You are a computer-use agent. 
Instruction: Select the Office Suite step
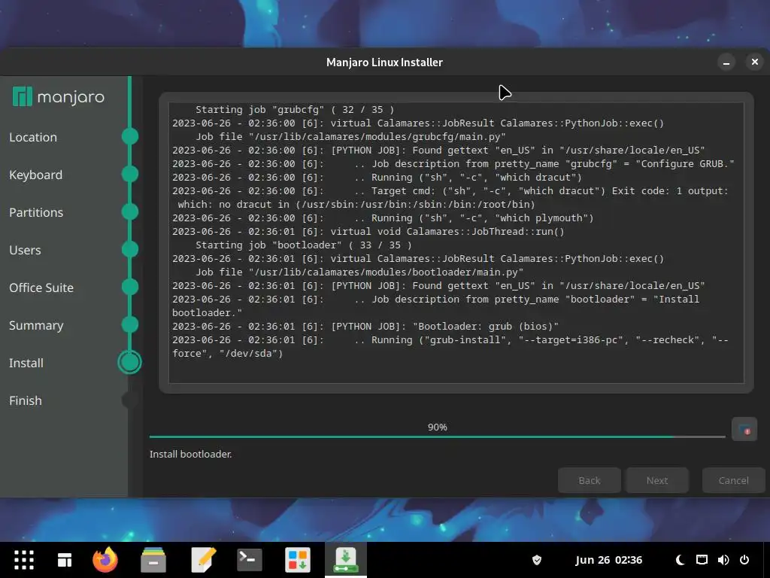pyautogui.click(x=41, y=287)
